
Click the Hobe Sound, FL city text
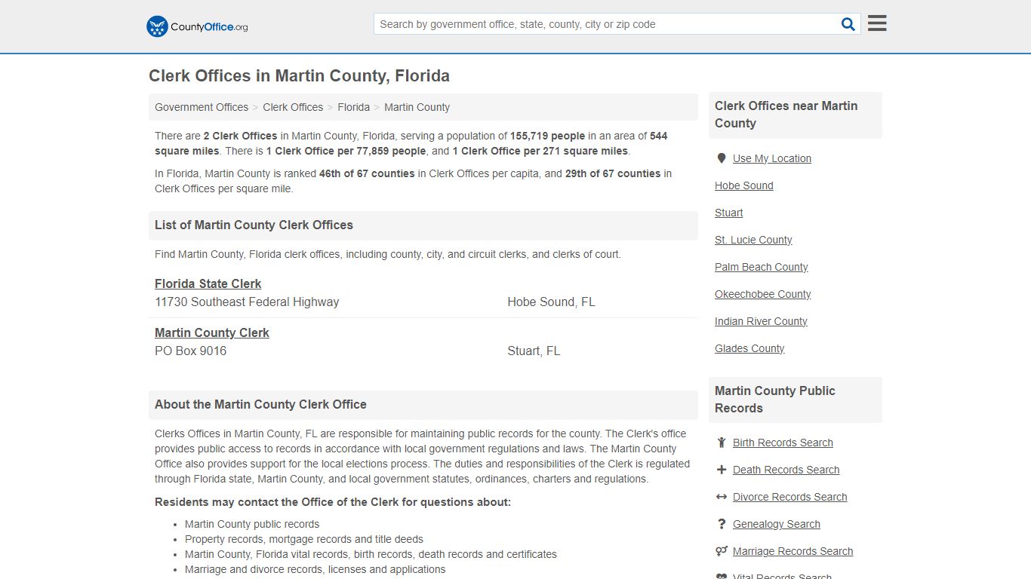551,302
